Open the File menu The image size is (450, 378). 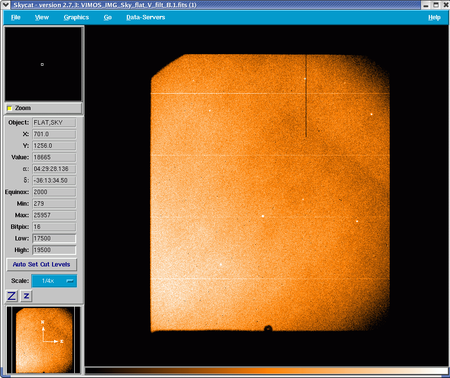15,17
